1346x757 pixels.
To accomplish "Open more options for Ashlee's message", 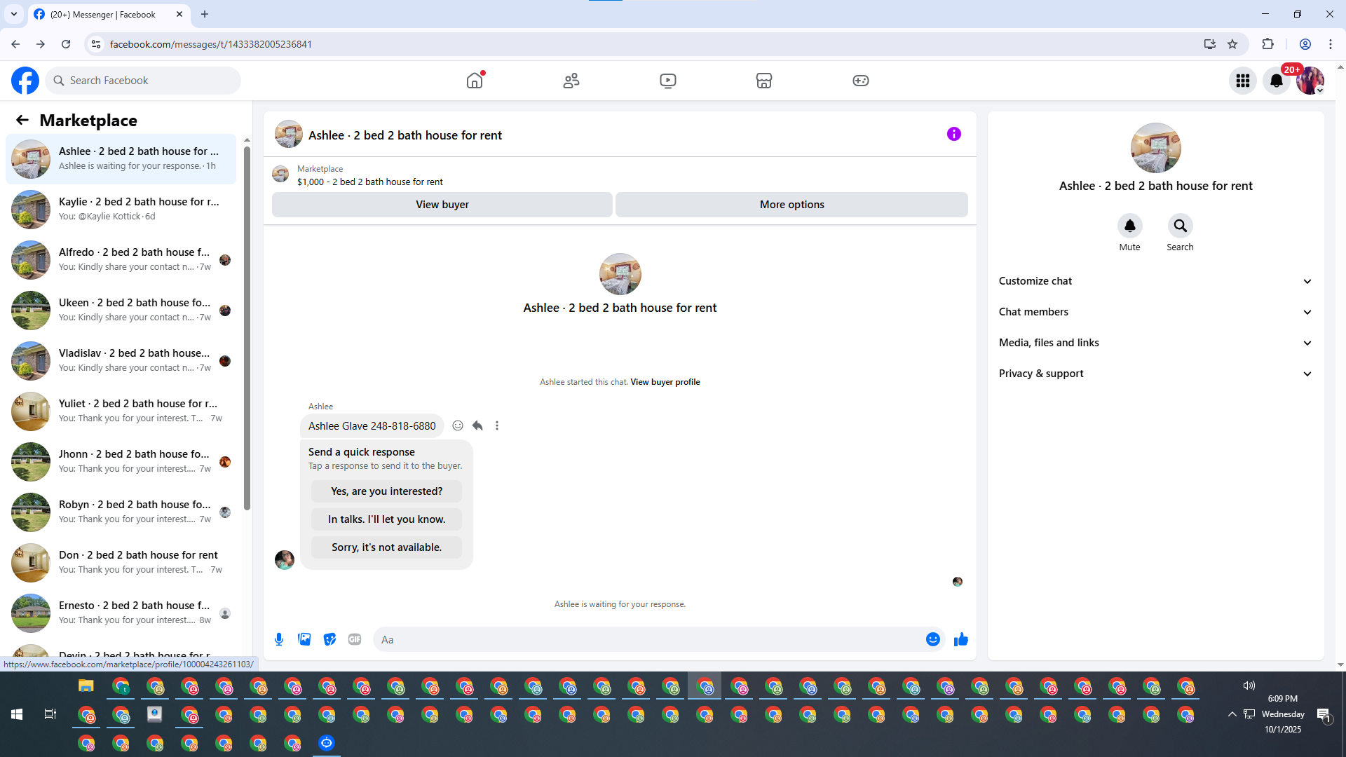I will click(497, 425).
